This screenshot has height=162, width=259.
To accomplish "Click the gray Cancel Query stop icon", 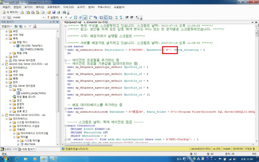I will 66,17.
